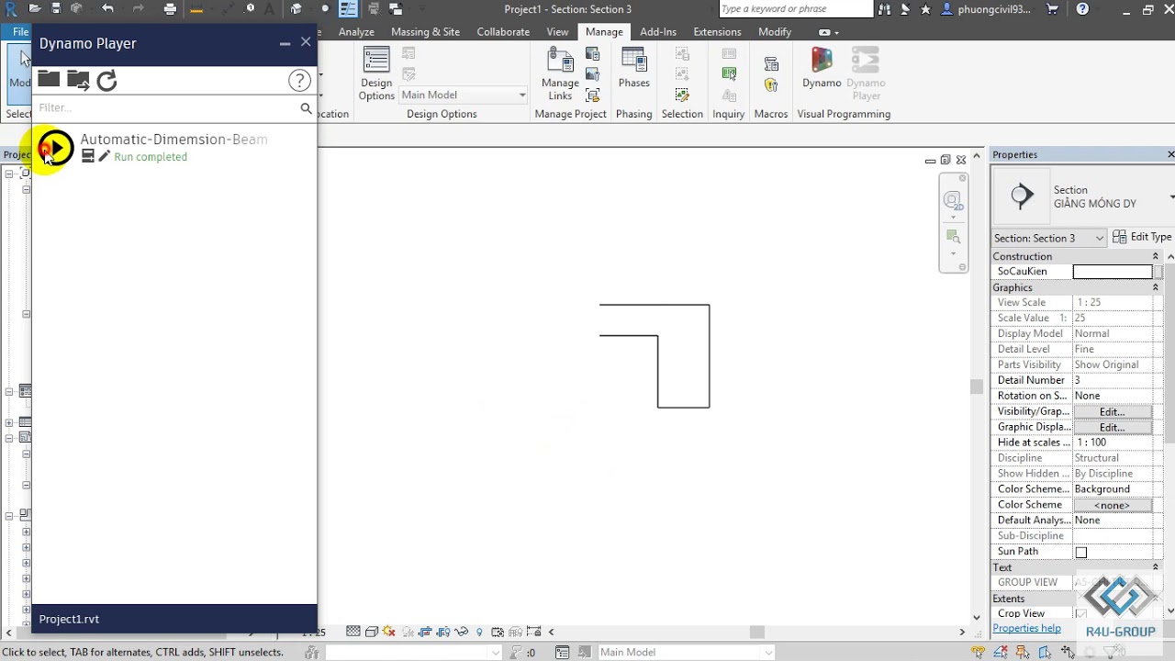This screenshot has width=1175, height=661.
Task: Save the project with the floppy disk icon
Action: click(x=56, y=9)
